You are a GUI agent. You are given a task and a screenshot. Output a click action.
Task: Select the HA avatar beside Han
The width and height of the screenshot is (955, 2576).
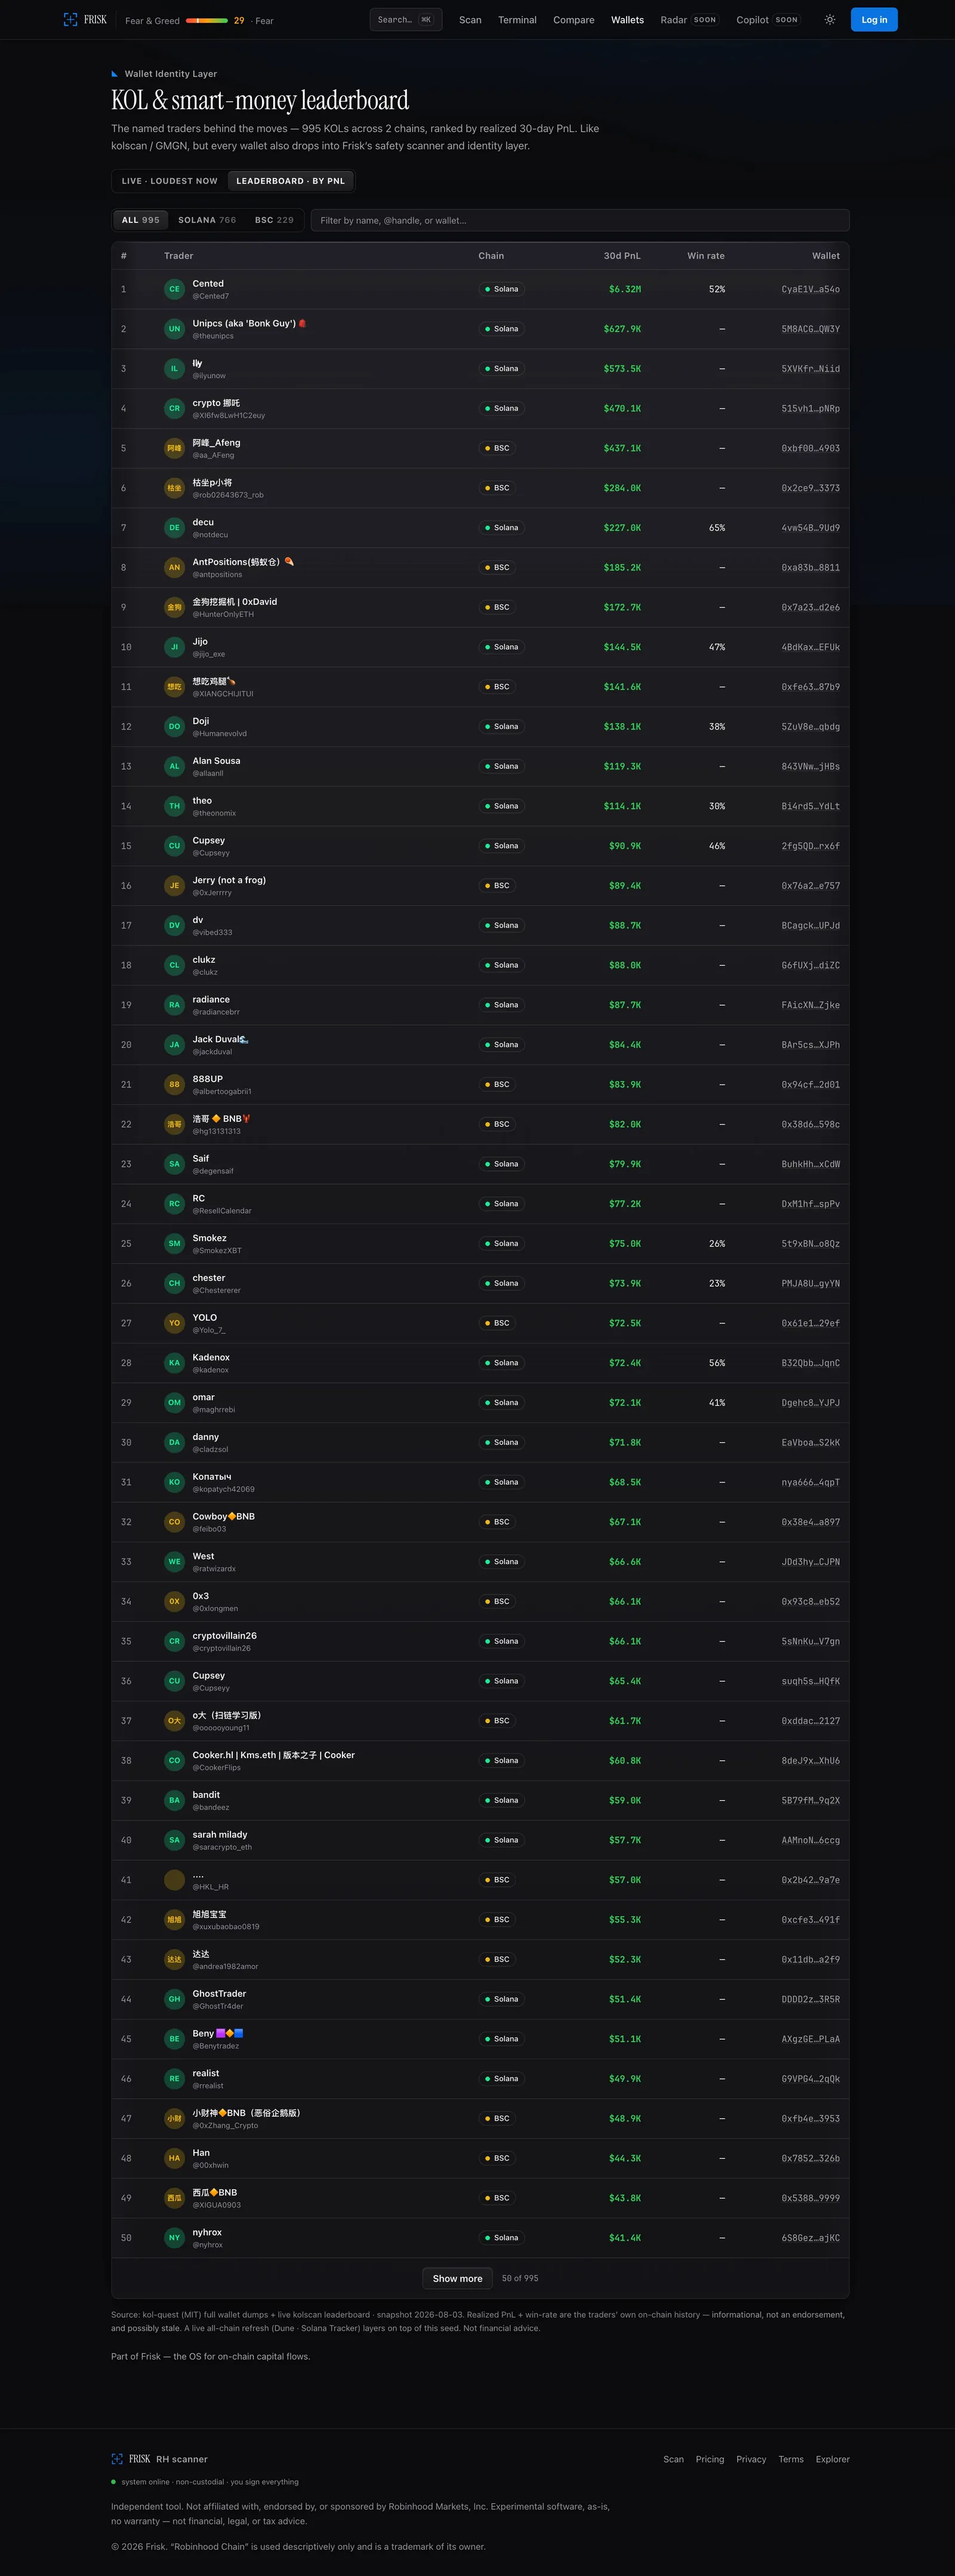coord(174,2158)
